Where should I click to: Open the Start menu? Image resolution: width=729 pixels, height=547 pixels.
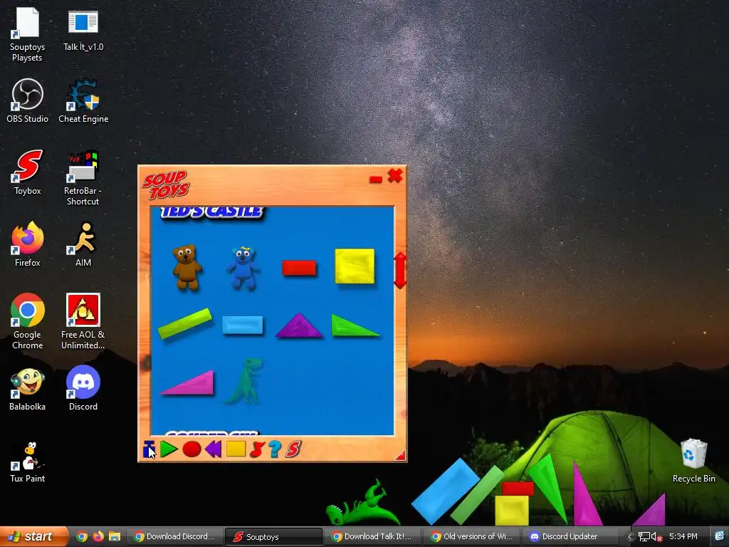point(33,536)
